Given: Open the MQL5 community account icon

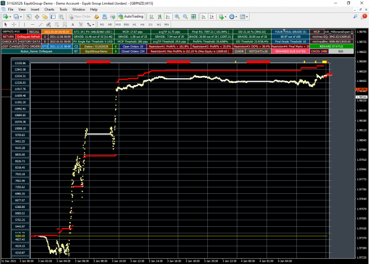Looking at the screenshot, I should point(105,16).
